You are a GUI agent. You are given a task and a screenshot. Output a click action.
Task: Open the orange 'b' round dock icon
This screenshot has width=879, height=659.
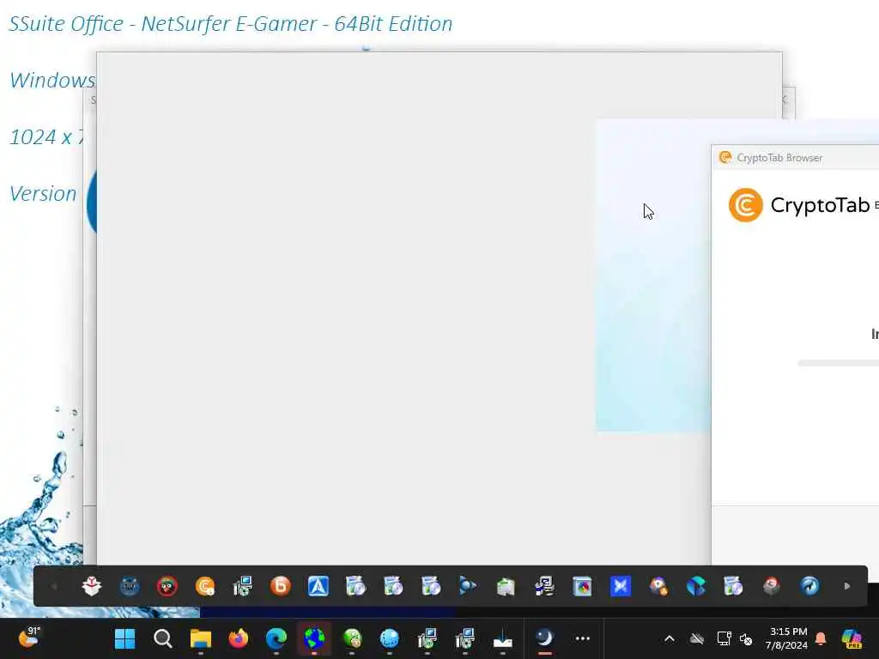point(281,586)
